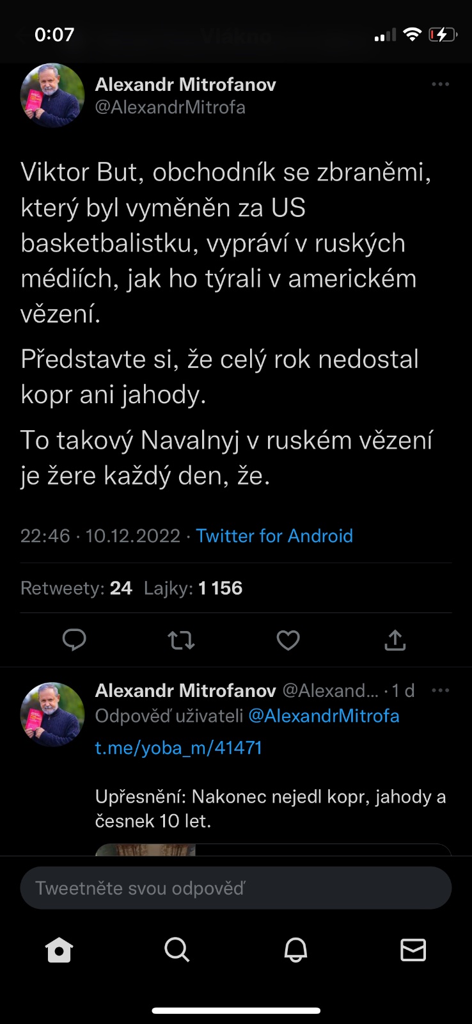The width and height of the screenshot is (472, 1024).
Task: Open Alexandr Mitrofanov's main profile picture
Action: click(52, 95)
